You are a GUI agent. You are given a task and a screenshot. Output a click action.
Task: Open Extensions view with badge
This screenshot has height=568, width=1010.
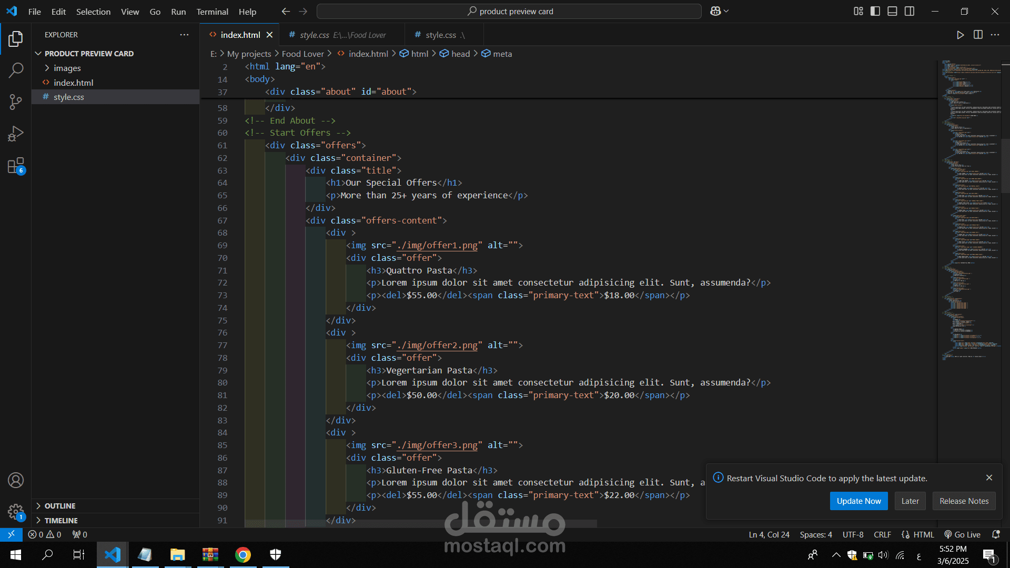pos(16,166)
